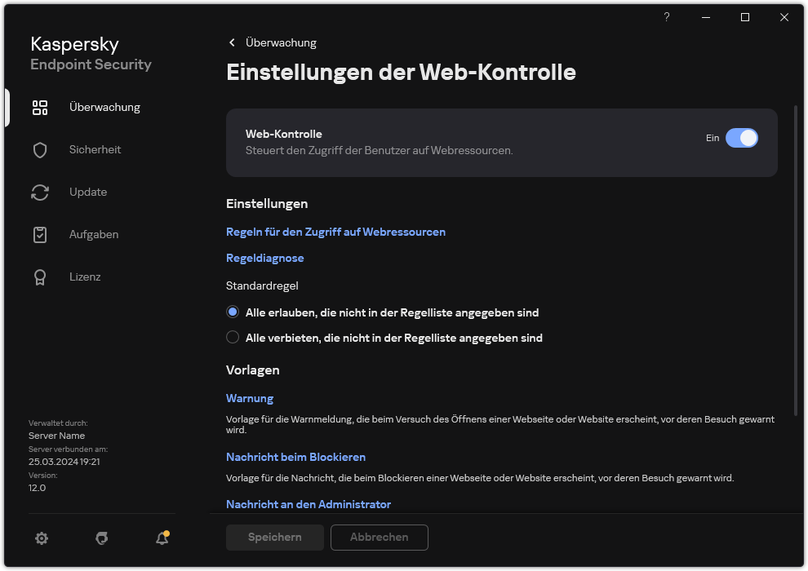
Task: Open Nachricht an den Administrator template
Action: pyautogui.click(x=309, y=504)
